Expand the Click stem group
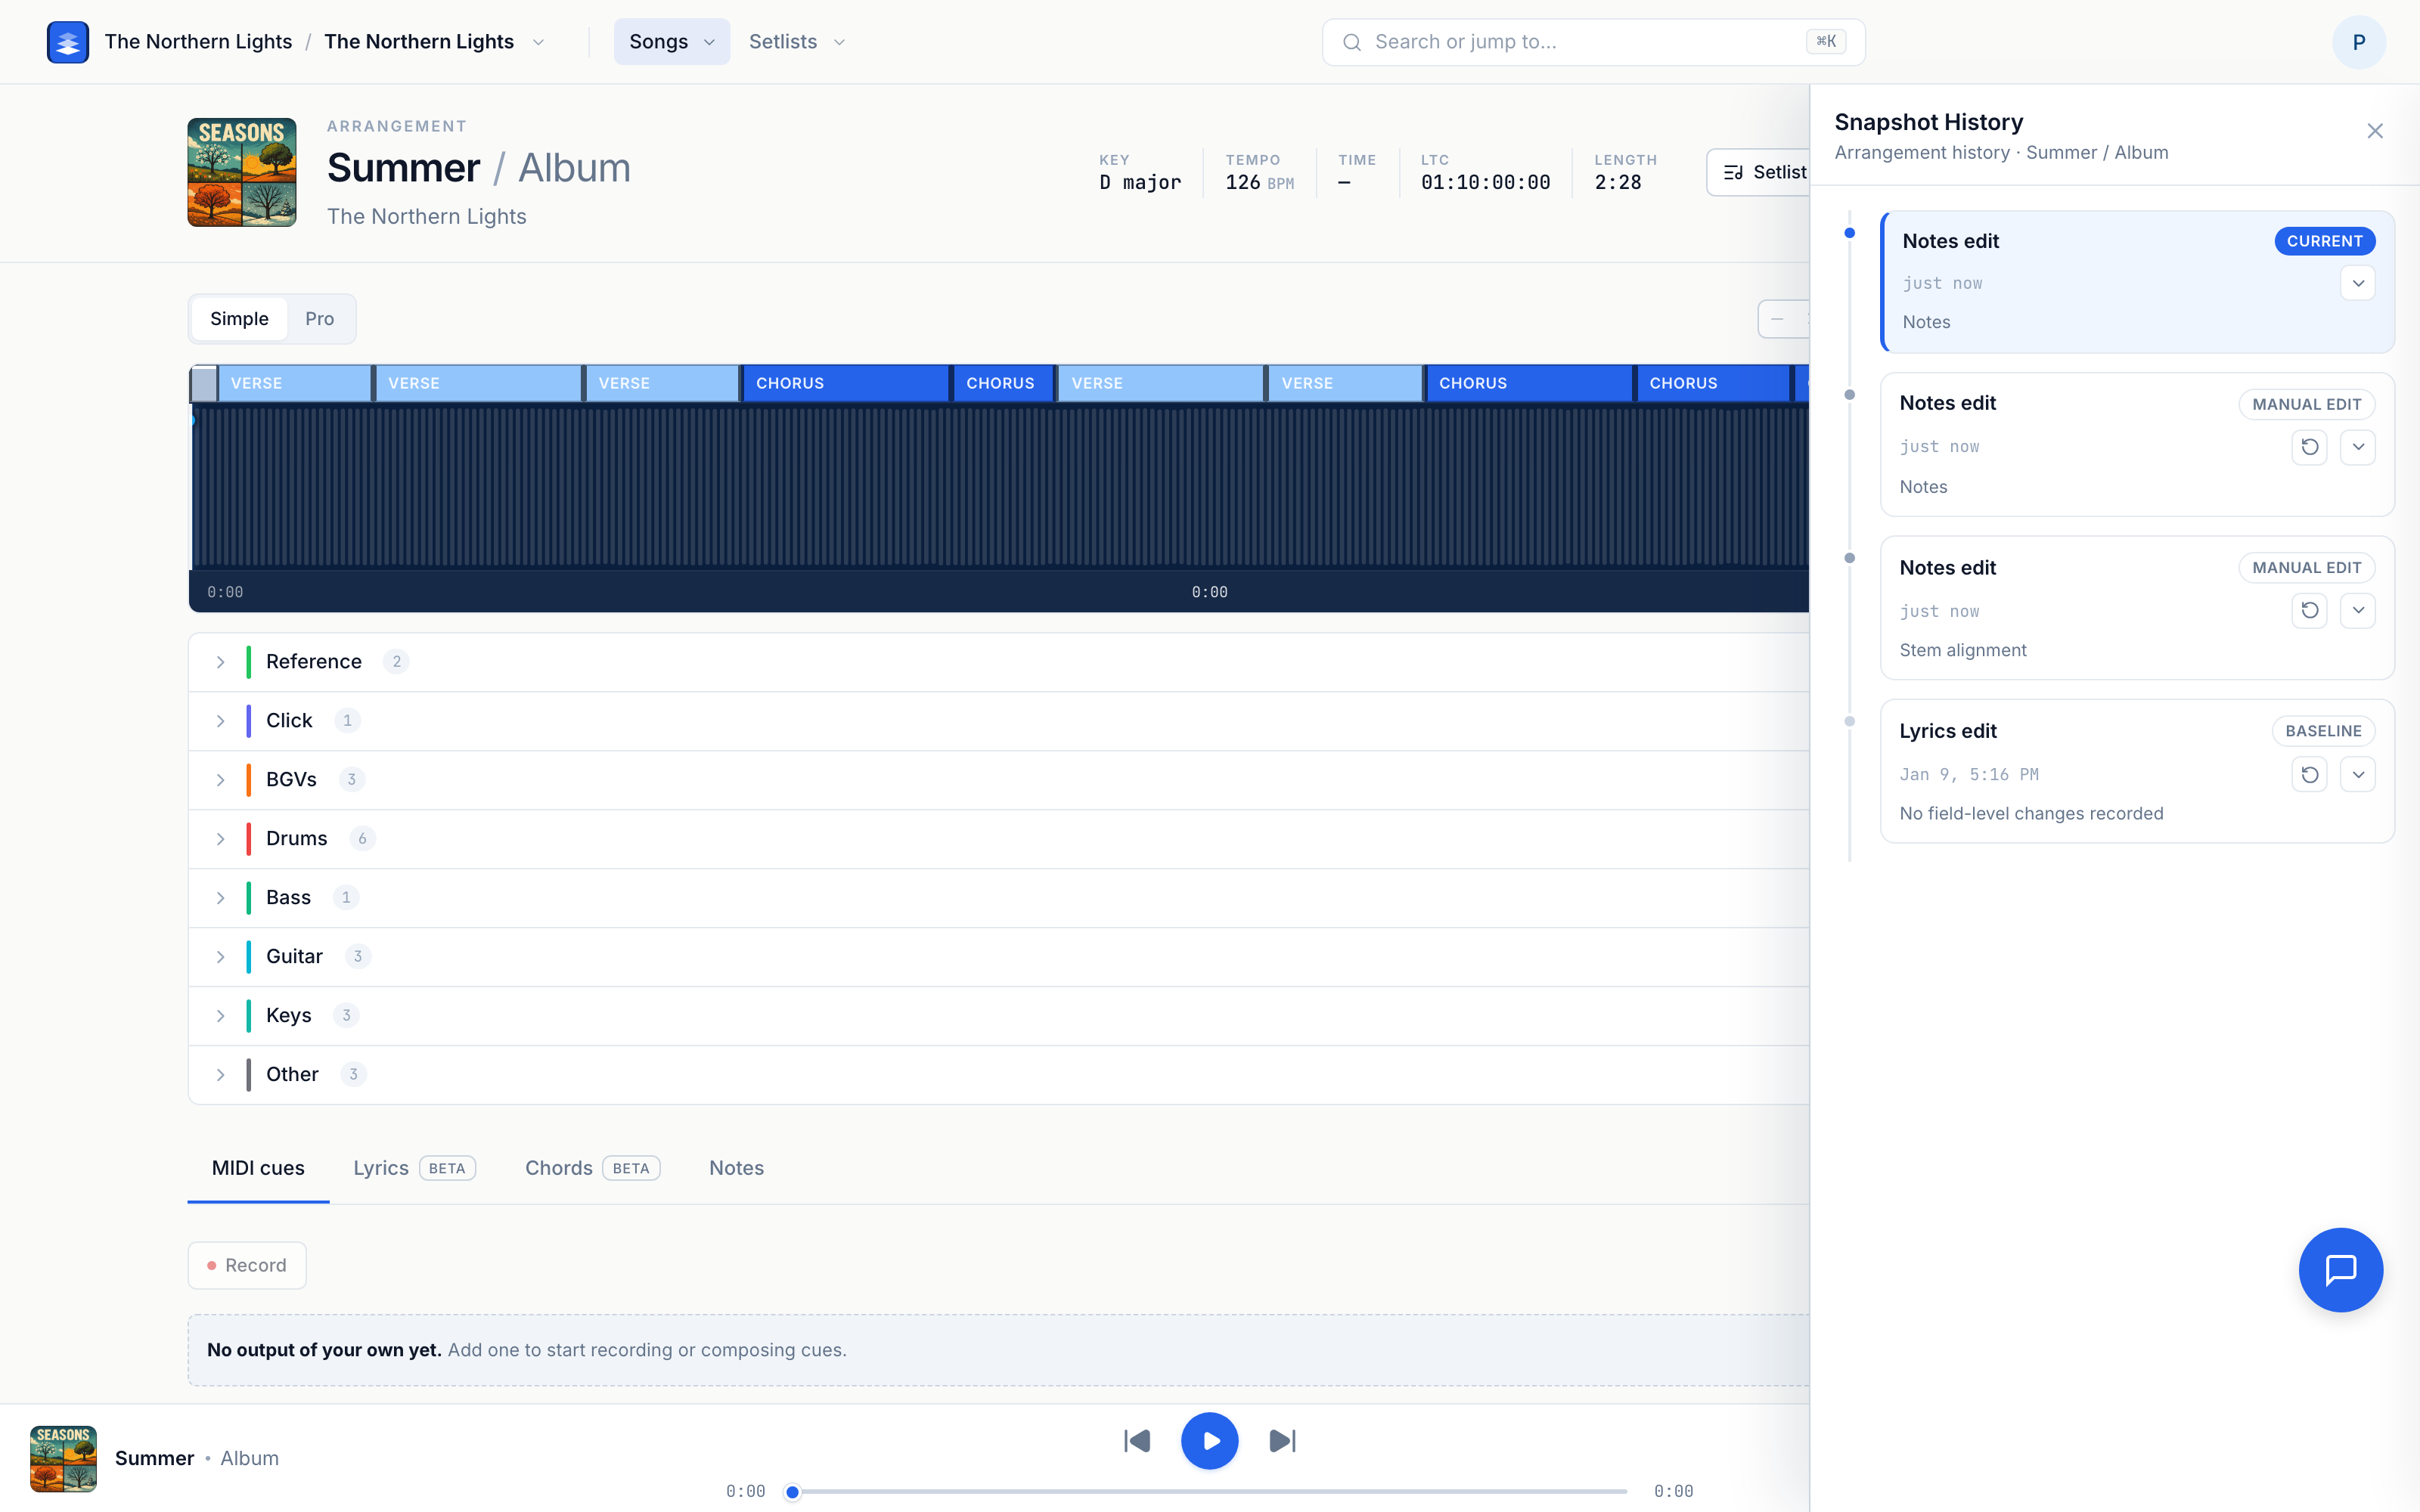This screenshot has width=2420, height=1512. tap(220, 721)
